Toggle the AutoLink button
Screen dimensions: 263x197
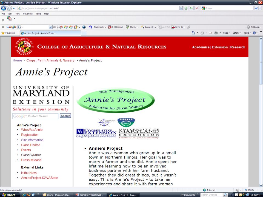pyautogui.click(x=147, y=27)
